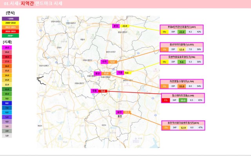Image resolution: width=251 pixels, height=156 pixels.
Task: Click the 9.2 value in top info box
Action: (x=190, y=32)
